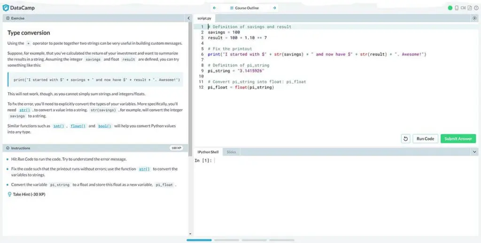Click the scroll down arrow of exercise panel
481x243 pixels.
pos(190,234)
